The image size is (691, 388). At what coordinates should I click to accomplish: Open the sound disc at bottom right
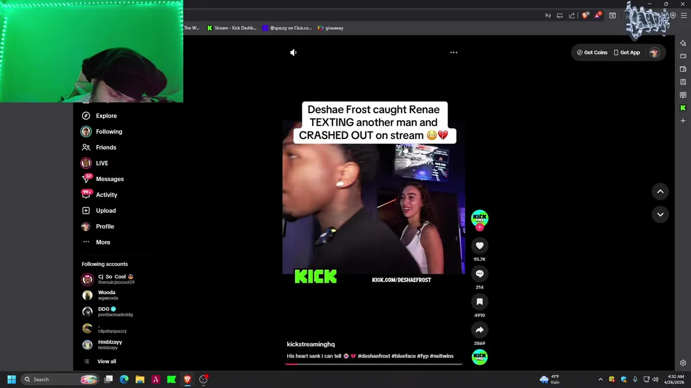coord(479,357)
